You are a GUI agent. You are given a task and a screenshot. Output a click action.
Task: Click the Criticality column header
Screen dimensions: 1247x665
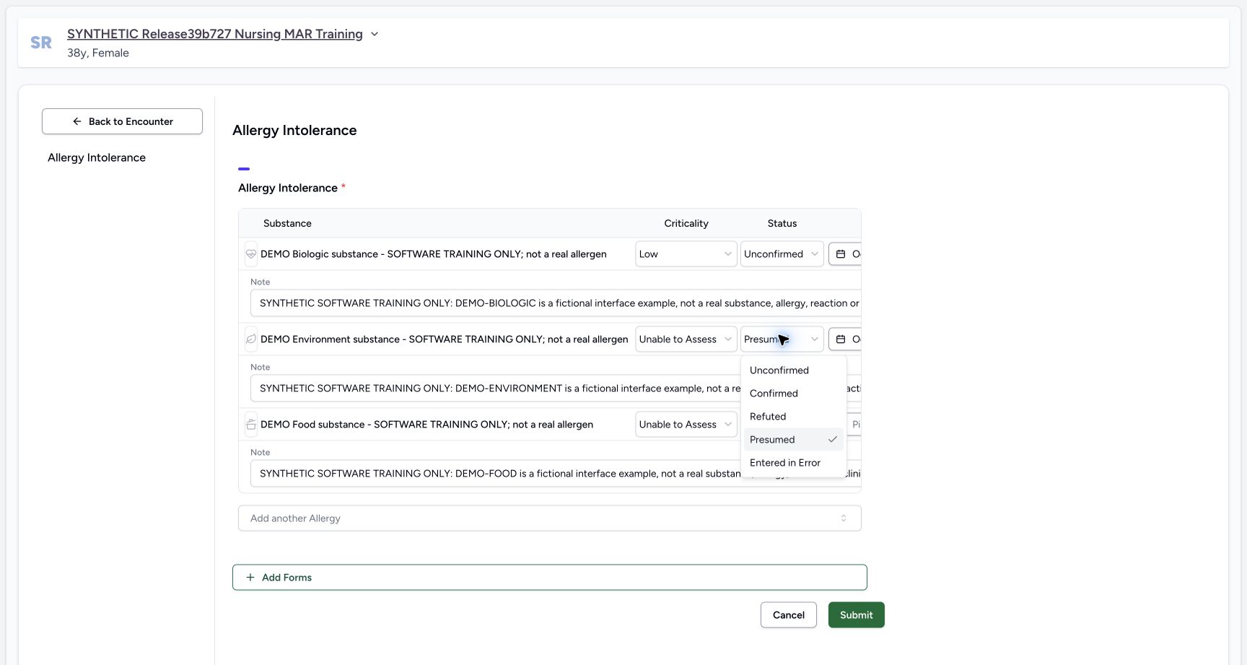(686, 224)
